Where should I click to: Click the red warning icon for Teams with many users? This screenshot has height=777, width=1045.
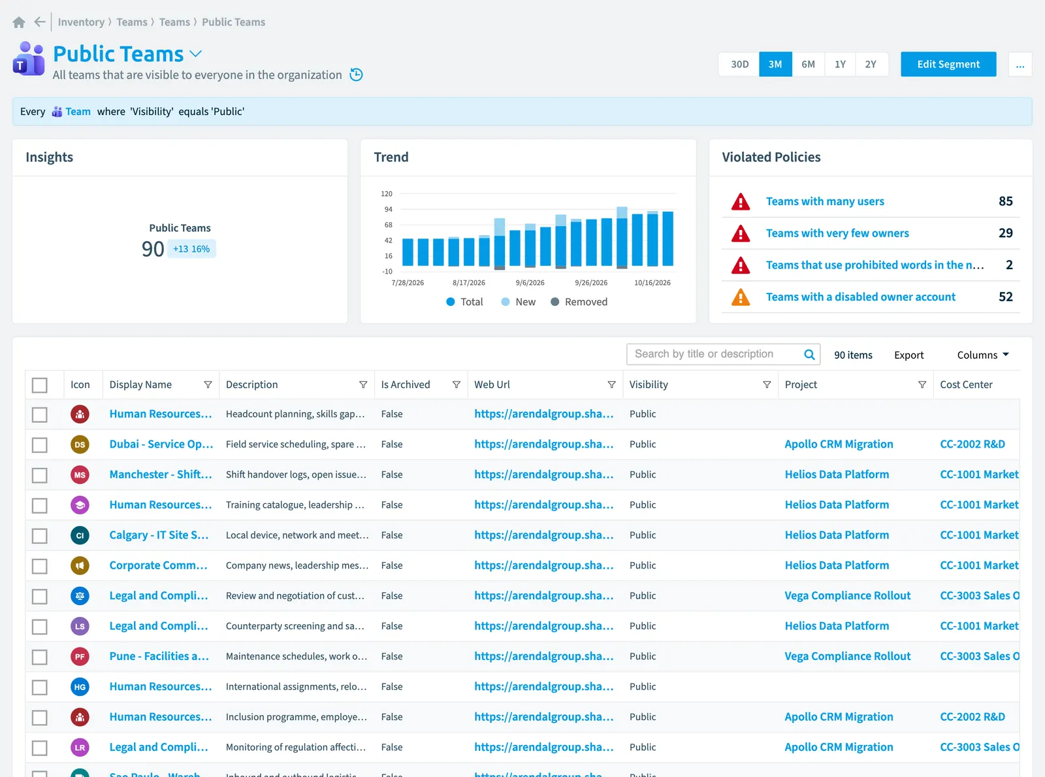click(x=741, y=201)
